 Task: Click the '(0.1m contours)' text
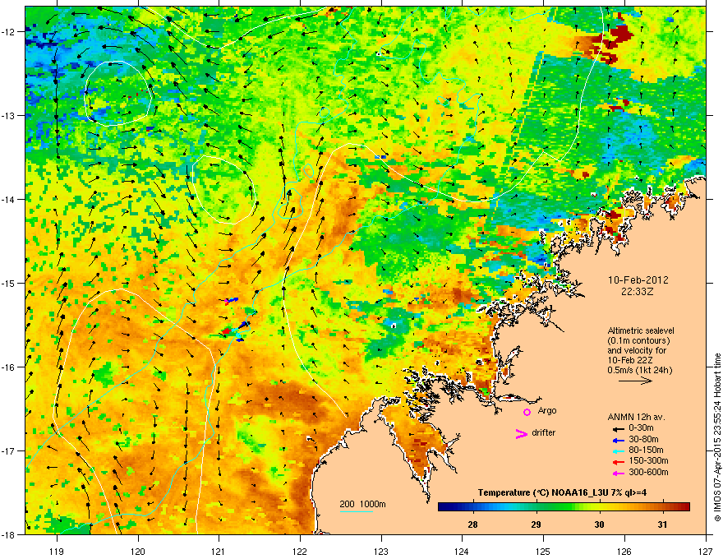[638, 340]
